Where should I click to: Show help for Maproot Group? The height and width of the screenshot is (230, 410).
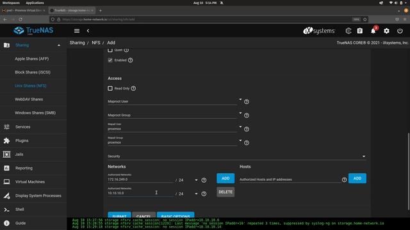246,115
